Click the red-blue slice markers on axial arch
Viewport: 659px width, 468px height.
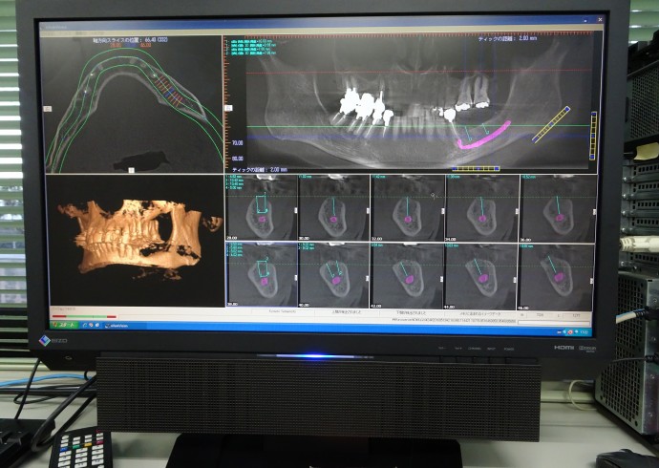click(x=169, y=93)
